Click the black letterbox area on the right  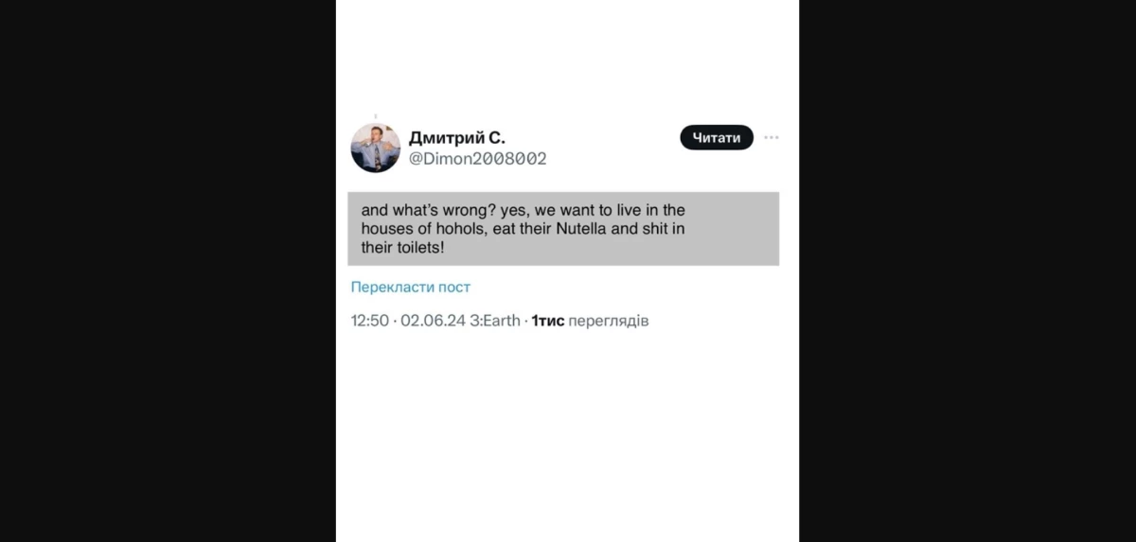tap(966, 271)
